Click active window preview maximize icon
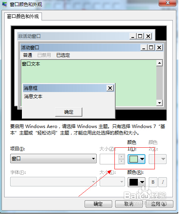Viewport: 179px width, 214px height. pyautogui.click(x=151, y=47)
